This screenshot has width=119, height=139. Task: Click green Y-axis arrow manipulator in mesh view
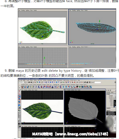coord(100,21)
